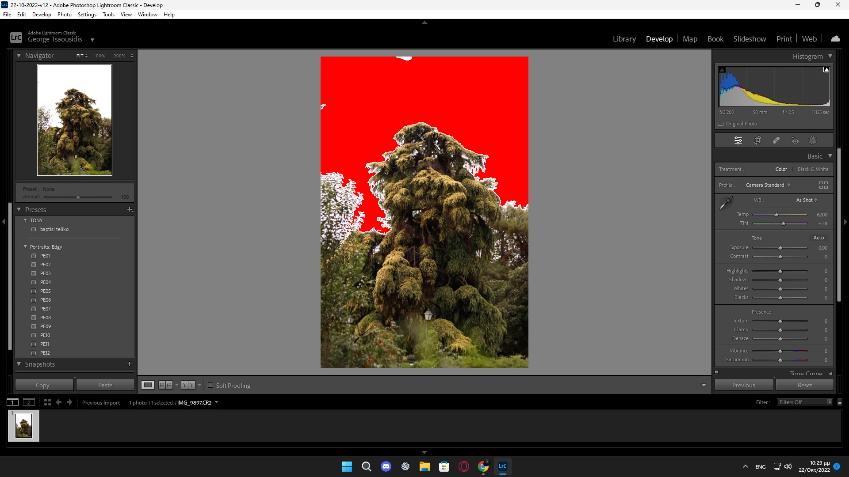849x477 pixels.
Task: Select the Crop Overlay tool icon
Action: coord(757,140)
